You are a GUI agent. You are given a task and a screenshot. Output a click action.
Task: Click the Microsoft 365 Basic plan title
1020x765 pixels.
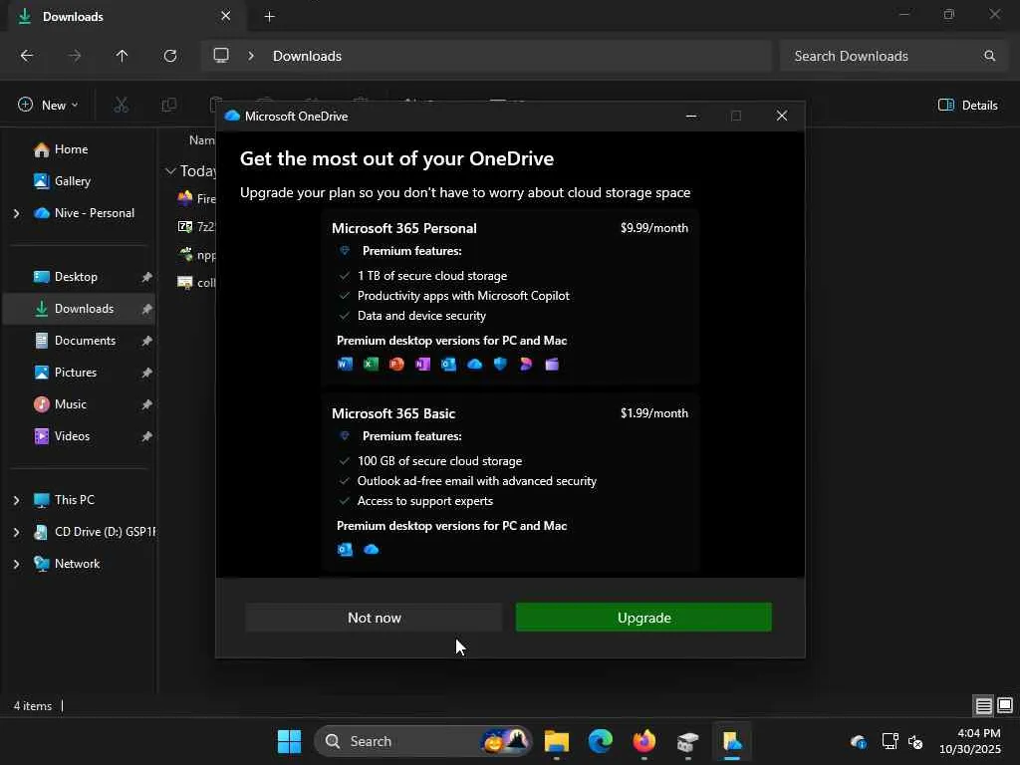click(392, 413)
